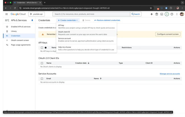Click the pin icon beside APIs & Services
This screenshot has height=117, width=185.
click(x=32, y=20)
